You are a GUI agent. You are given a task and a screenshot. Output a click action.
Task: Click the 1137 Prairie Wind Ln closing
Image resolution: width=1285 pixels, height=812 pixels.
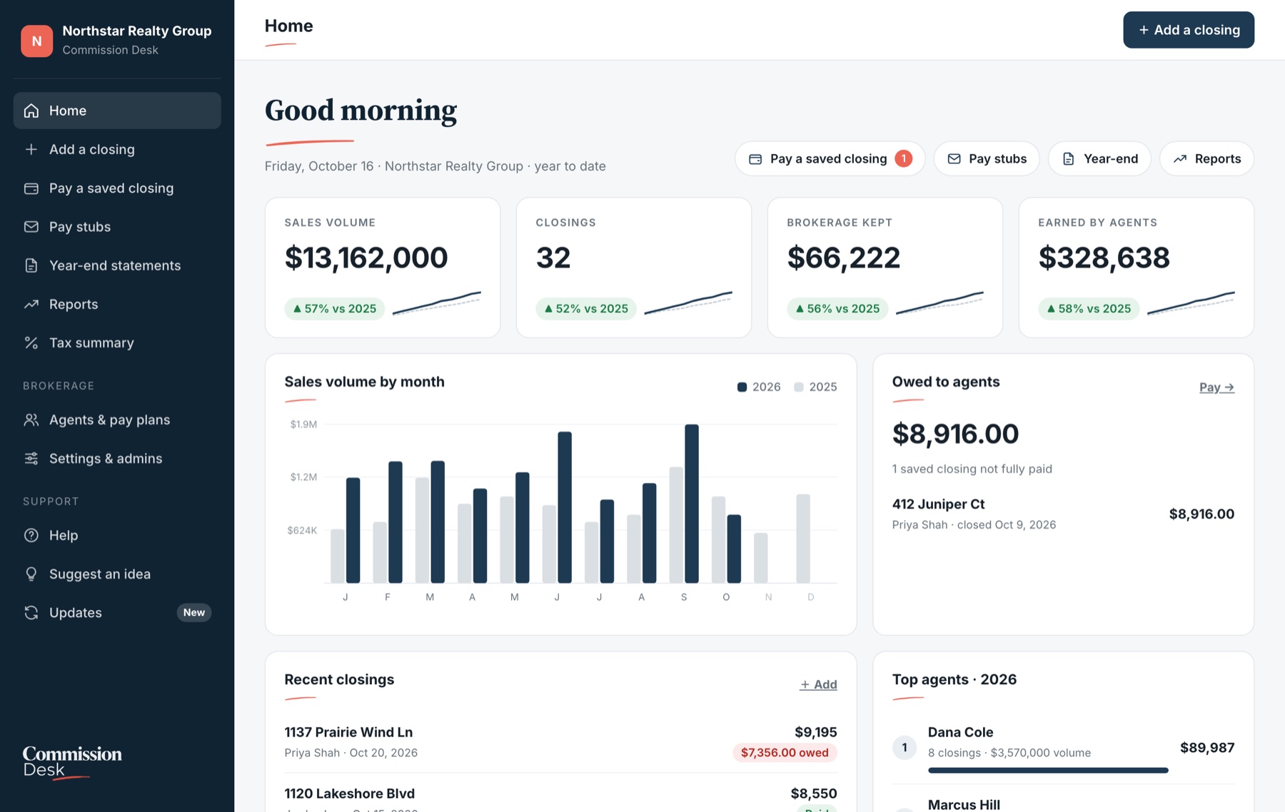click(x=560, y=741)
